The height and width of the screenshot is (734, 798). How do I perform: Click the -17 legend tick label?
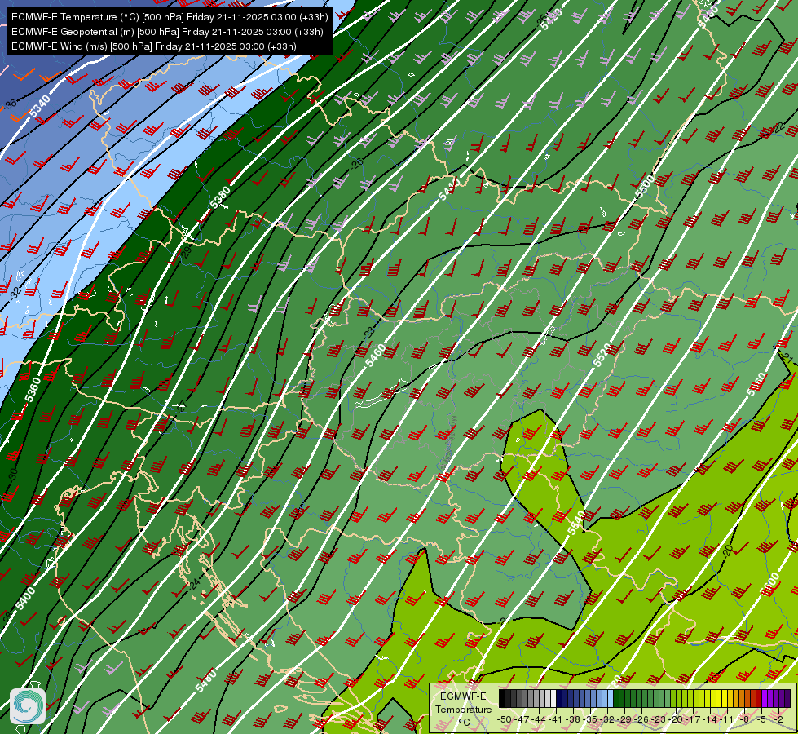click(694, 719)
